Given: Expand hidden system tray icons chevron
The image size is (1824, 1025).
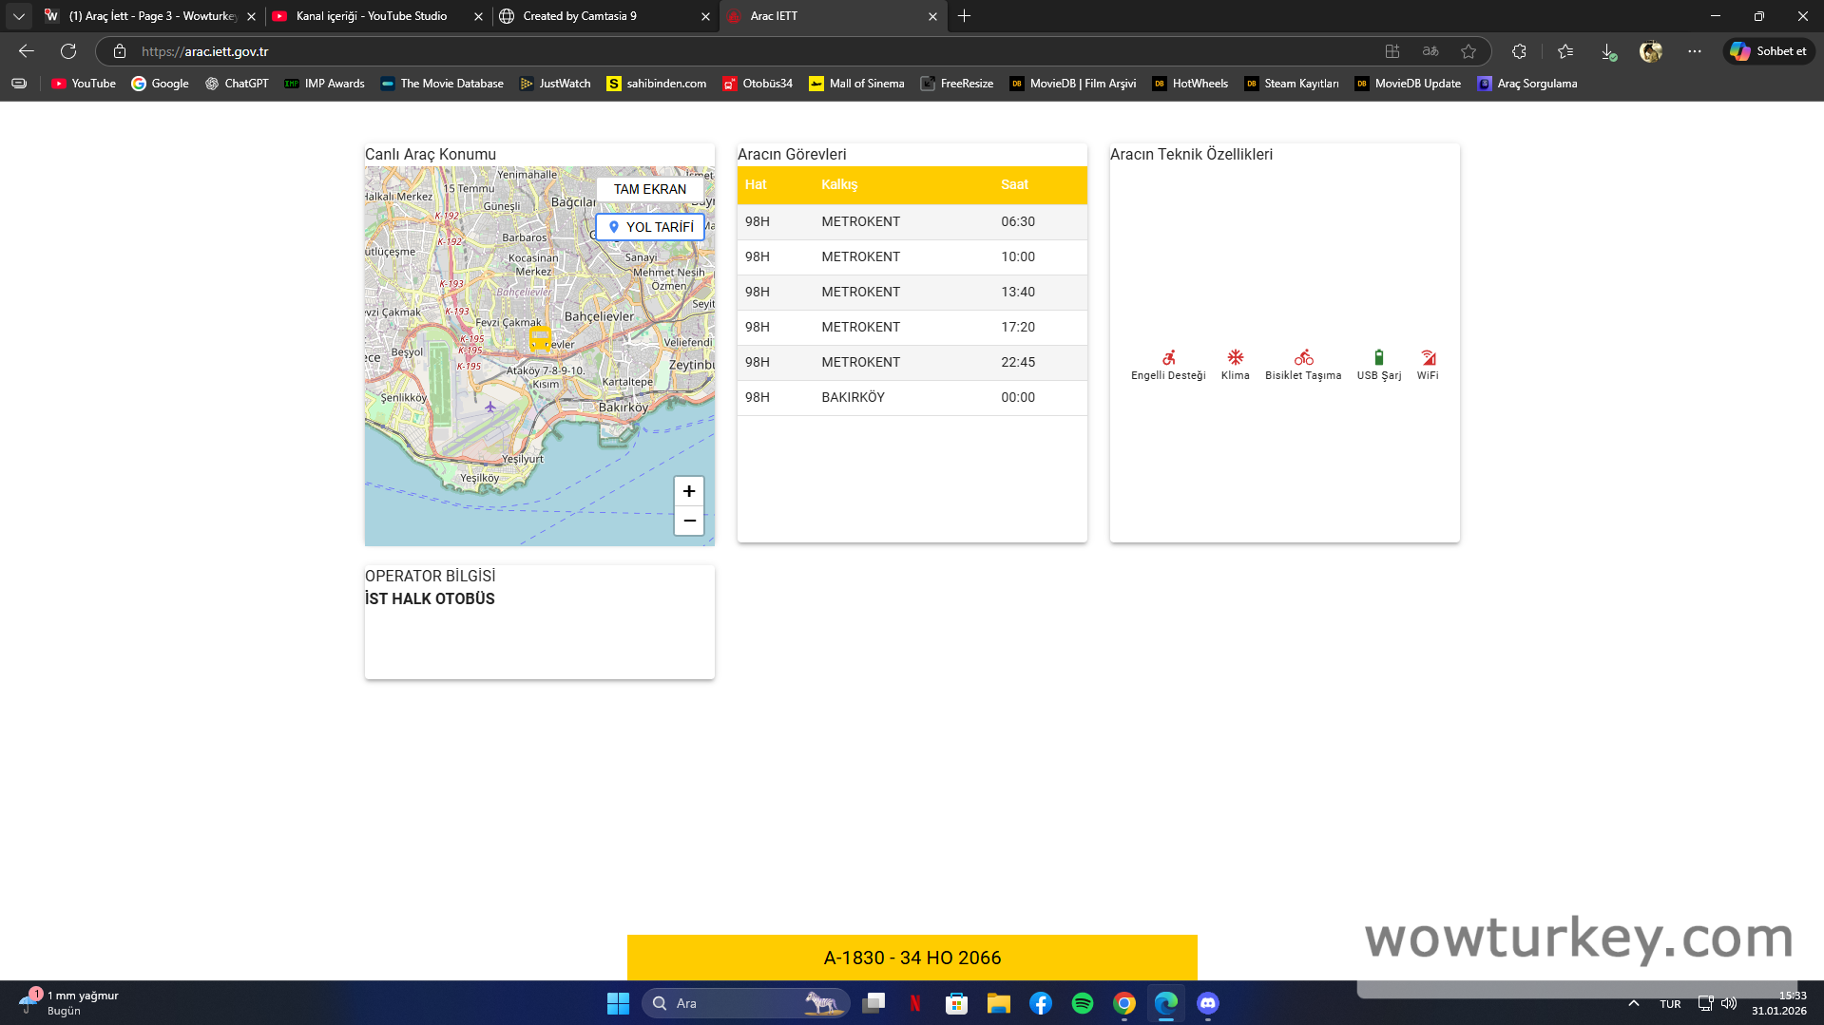Looking at the screenshot, I should pyautogui.click(x=1633, y=1003).
